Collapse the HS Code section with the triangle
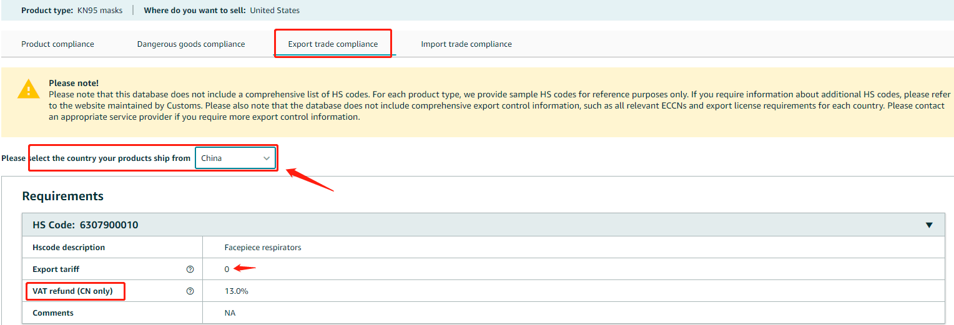 [x=929, y=225]
